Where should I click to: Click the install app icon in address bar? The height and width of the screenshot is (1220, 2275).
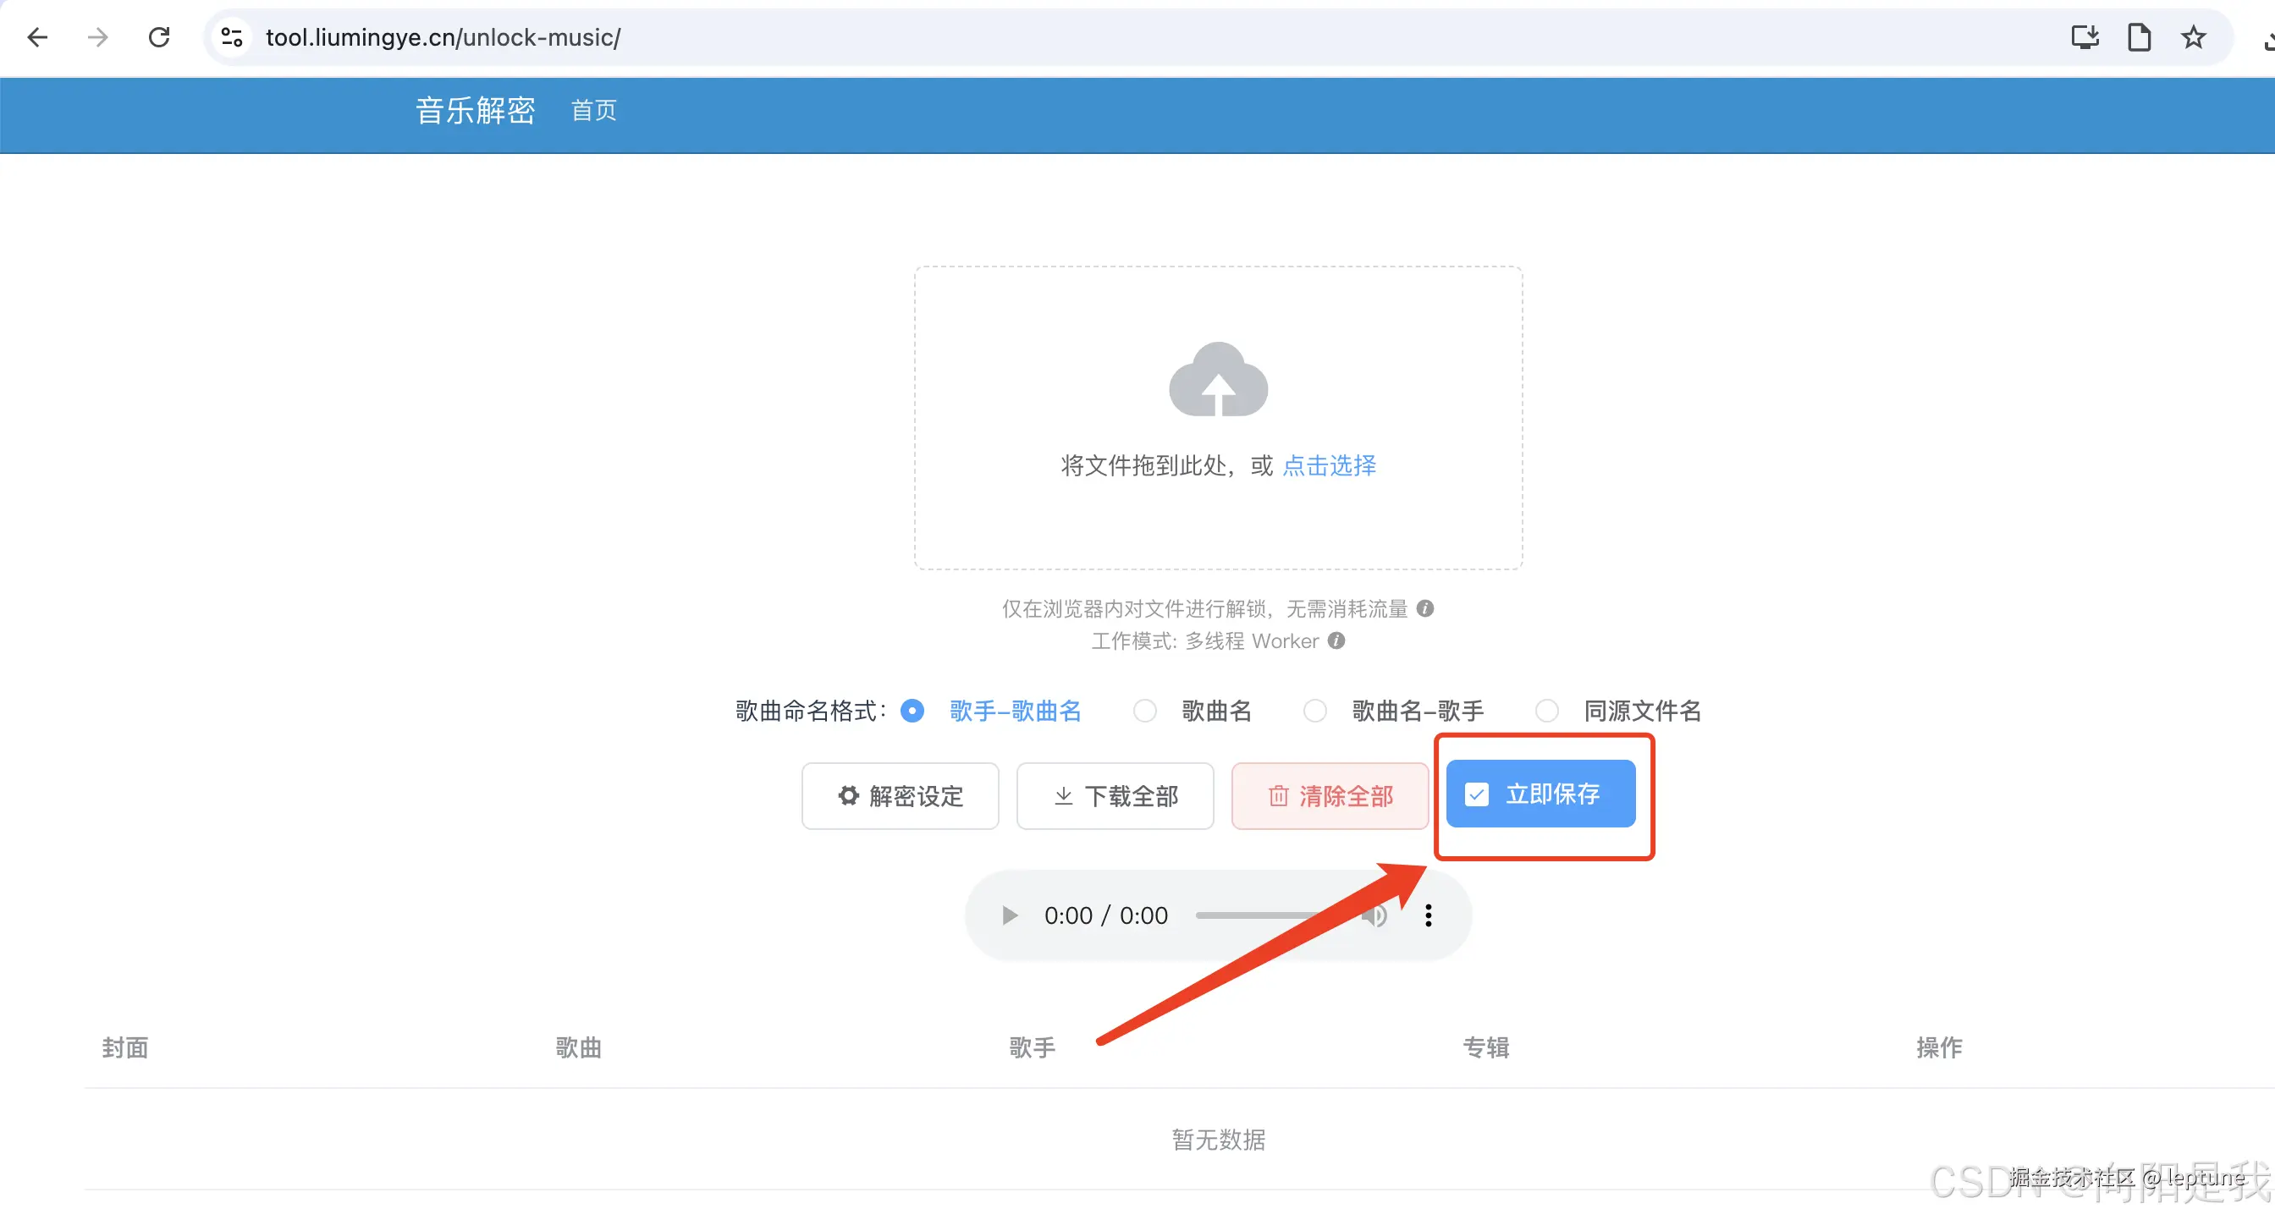click(2085, 37)
